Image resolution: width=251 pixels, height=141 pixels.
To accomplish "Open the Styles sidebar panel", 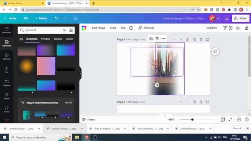I will [x=7, y=96].
